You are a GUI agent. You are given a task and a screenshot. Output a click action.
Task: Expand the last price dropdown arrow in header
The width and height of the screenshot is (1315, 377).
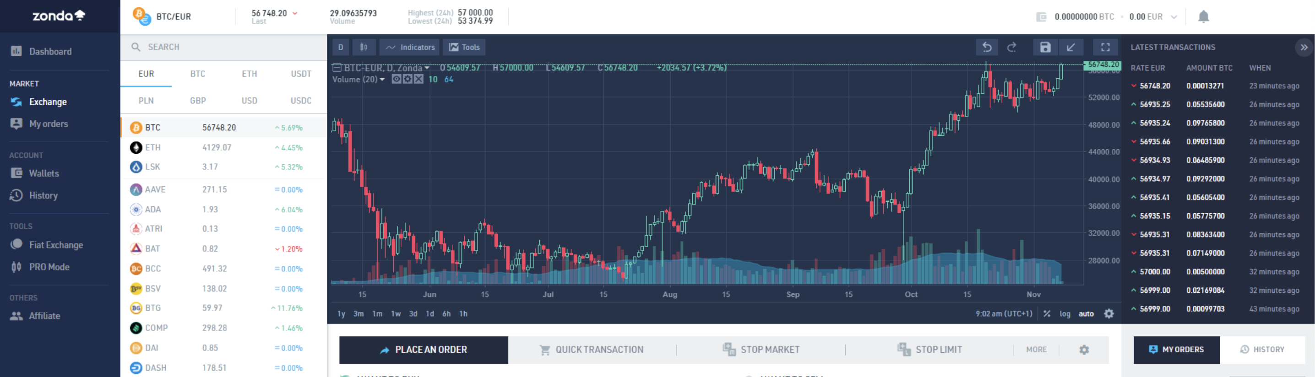(x=295, y=13)
